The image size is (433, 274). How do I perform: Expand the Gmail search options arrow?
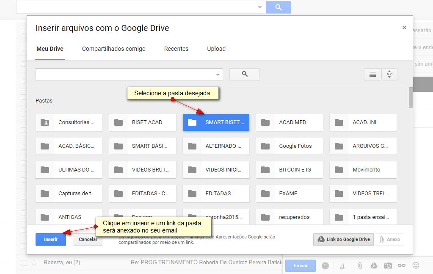260,8
